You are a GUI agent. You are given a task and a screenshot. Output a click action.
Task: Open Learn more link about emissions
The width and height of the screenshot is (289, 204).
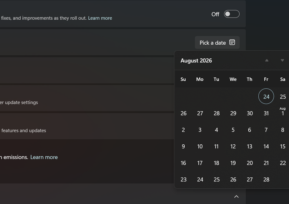click(x=44, y=157)
